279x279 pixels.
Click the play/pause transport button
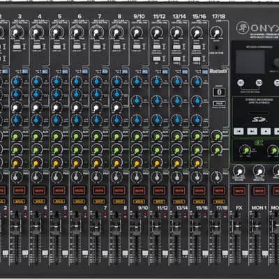(252, 131)
